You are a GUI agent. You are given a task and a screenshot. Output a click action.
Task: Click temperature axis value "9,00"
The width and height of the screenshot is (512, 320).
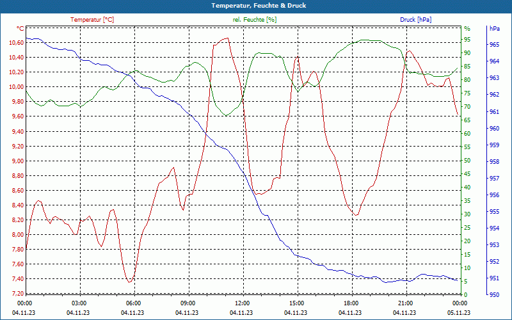click(18, 161)
